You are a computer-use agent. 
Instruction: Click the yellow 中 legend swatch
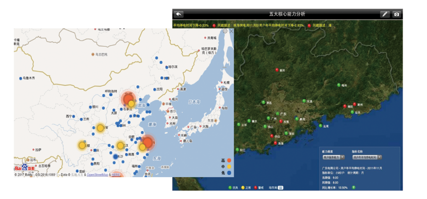229,167
